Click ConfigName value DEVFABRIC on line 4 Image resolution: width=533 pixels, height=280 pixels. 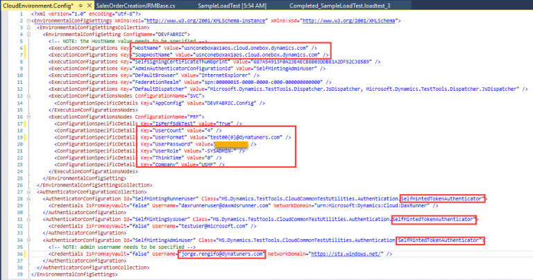[x=171, y=34]
